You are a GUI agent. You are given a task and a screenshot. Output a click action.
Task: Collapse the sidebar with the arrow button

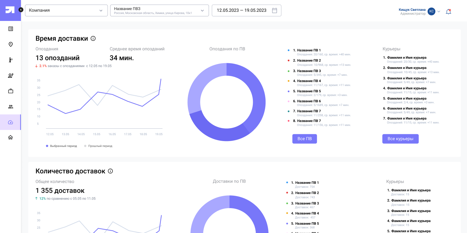21,10
